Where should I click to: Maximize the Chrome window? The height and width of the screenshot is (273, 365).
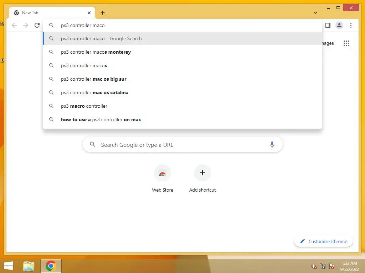coord(338,8)
